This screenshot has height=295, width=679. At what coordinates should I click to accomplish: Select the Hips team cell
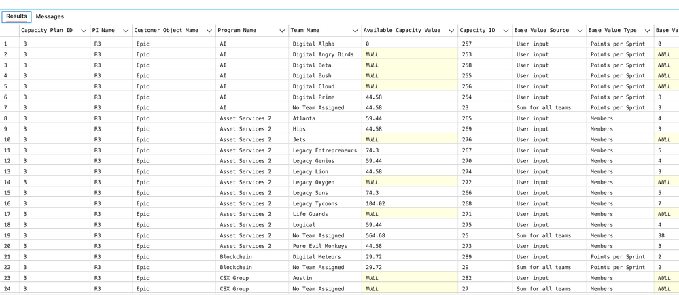[325, 129]
